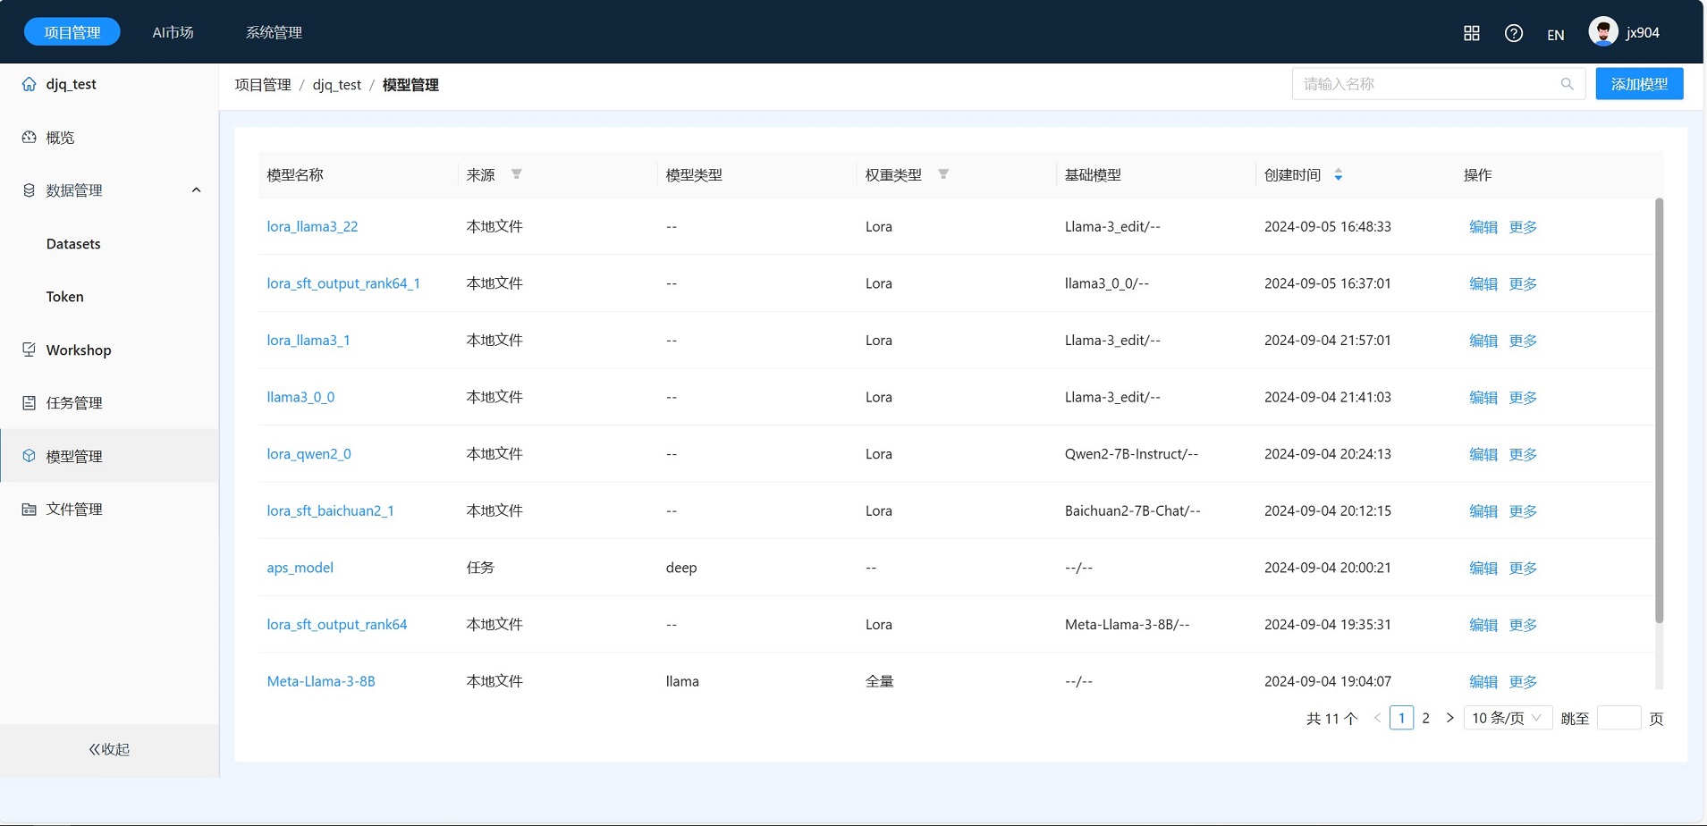Open the 10 条/页 page size dropdown

coord(1507,718)
